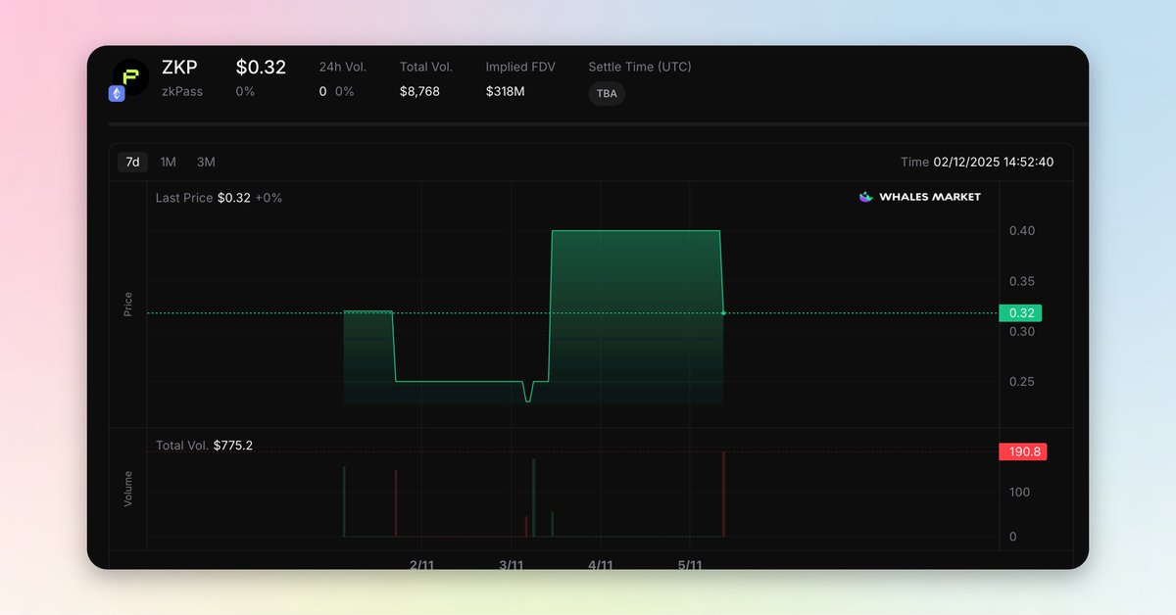Click the 5/11 date axis label
1176x615 pixels.
(690, 565)
